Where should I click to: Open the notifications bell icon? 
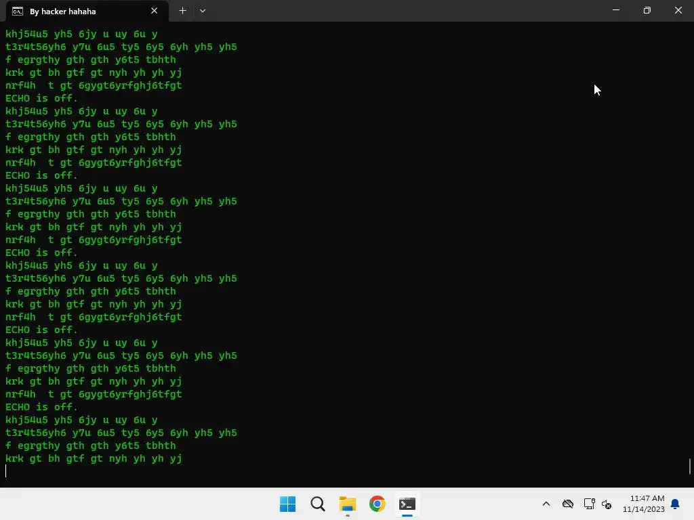675,504
